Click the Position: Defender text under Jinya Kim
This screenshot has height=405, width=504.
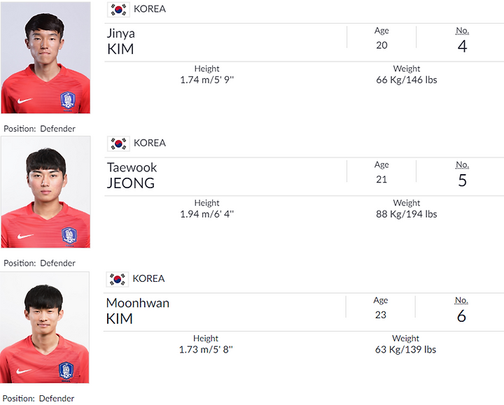pos(39,129)
